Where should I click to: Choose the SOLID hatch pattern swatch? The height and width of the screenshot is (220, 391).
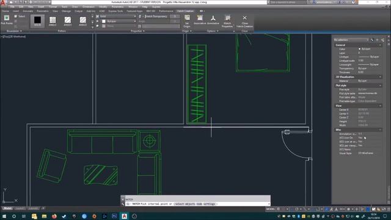37,21
